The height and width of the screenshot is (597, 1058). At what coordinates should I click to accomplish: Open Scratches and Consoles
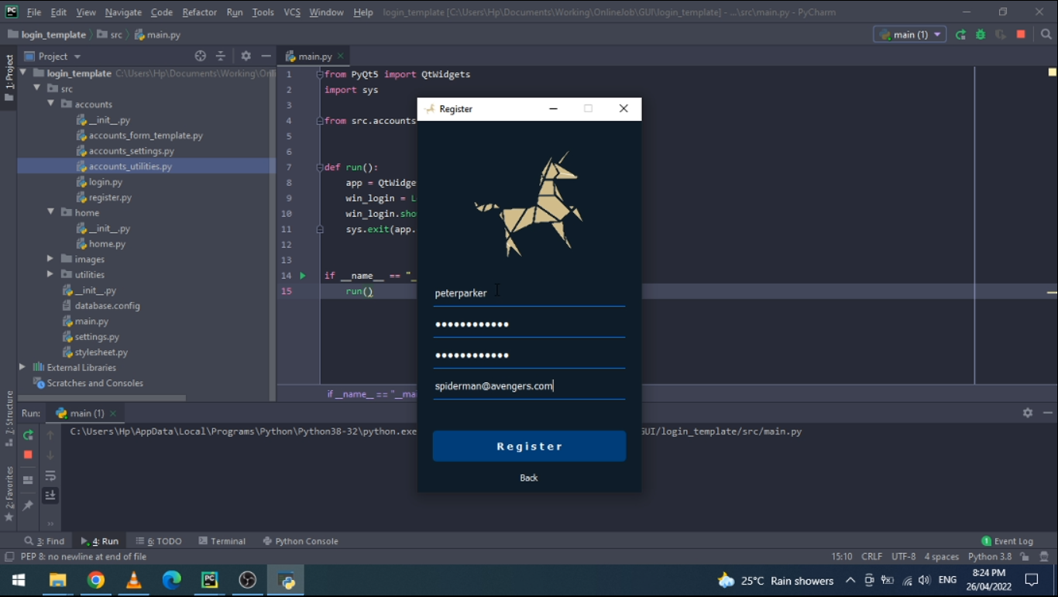pos(94,383)
